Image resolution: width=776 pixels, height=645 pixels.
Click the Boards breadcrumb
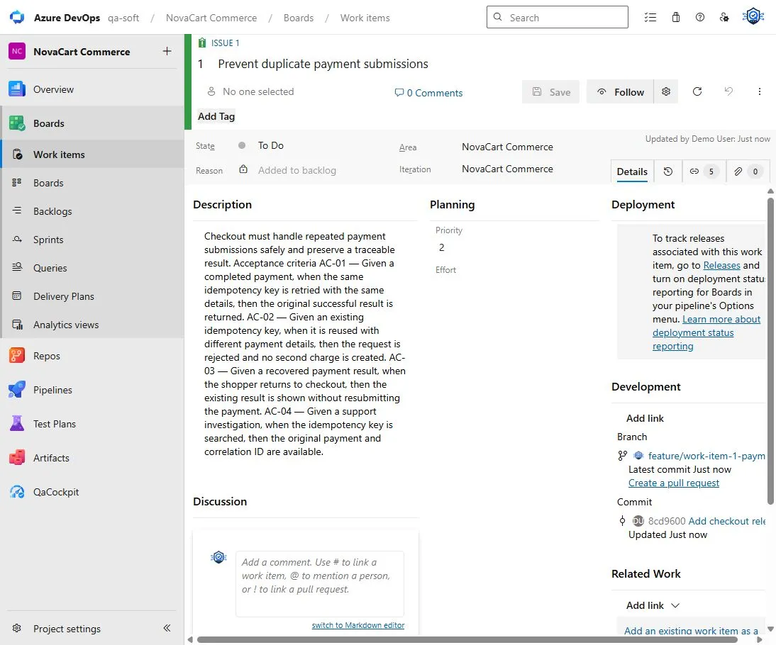click(x=299, y=18)
